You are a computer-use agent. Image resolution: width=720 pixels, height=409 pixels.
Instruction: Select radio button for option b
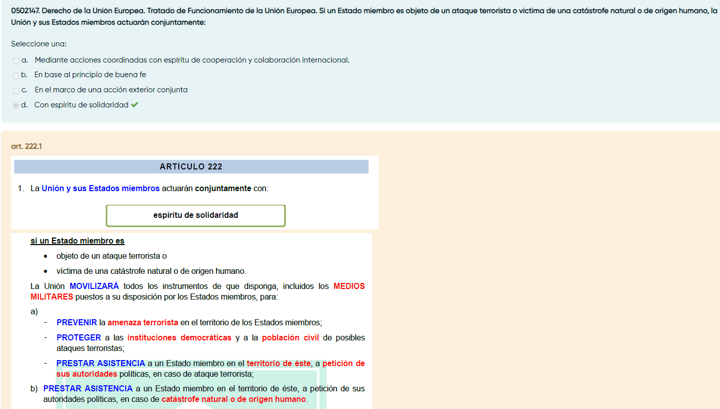pyautogui.click(x=16, y=76)
